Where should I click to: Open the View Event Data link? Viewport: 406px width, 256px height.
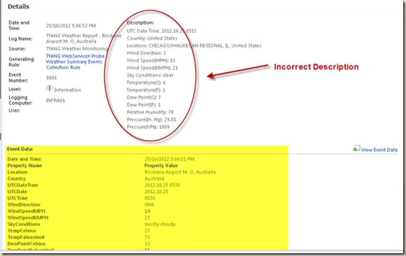click(x=379, y=150)
